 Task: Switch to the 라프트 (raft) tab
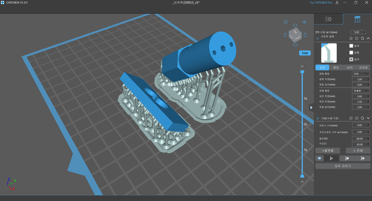(363, 68)
